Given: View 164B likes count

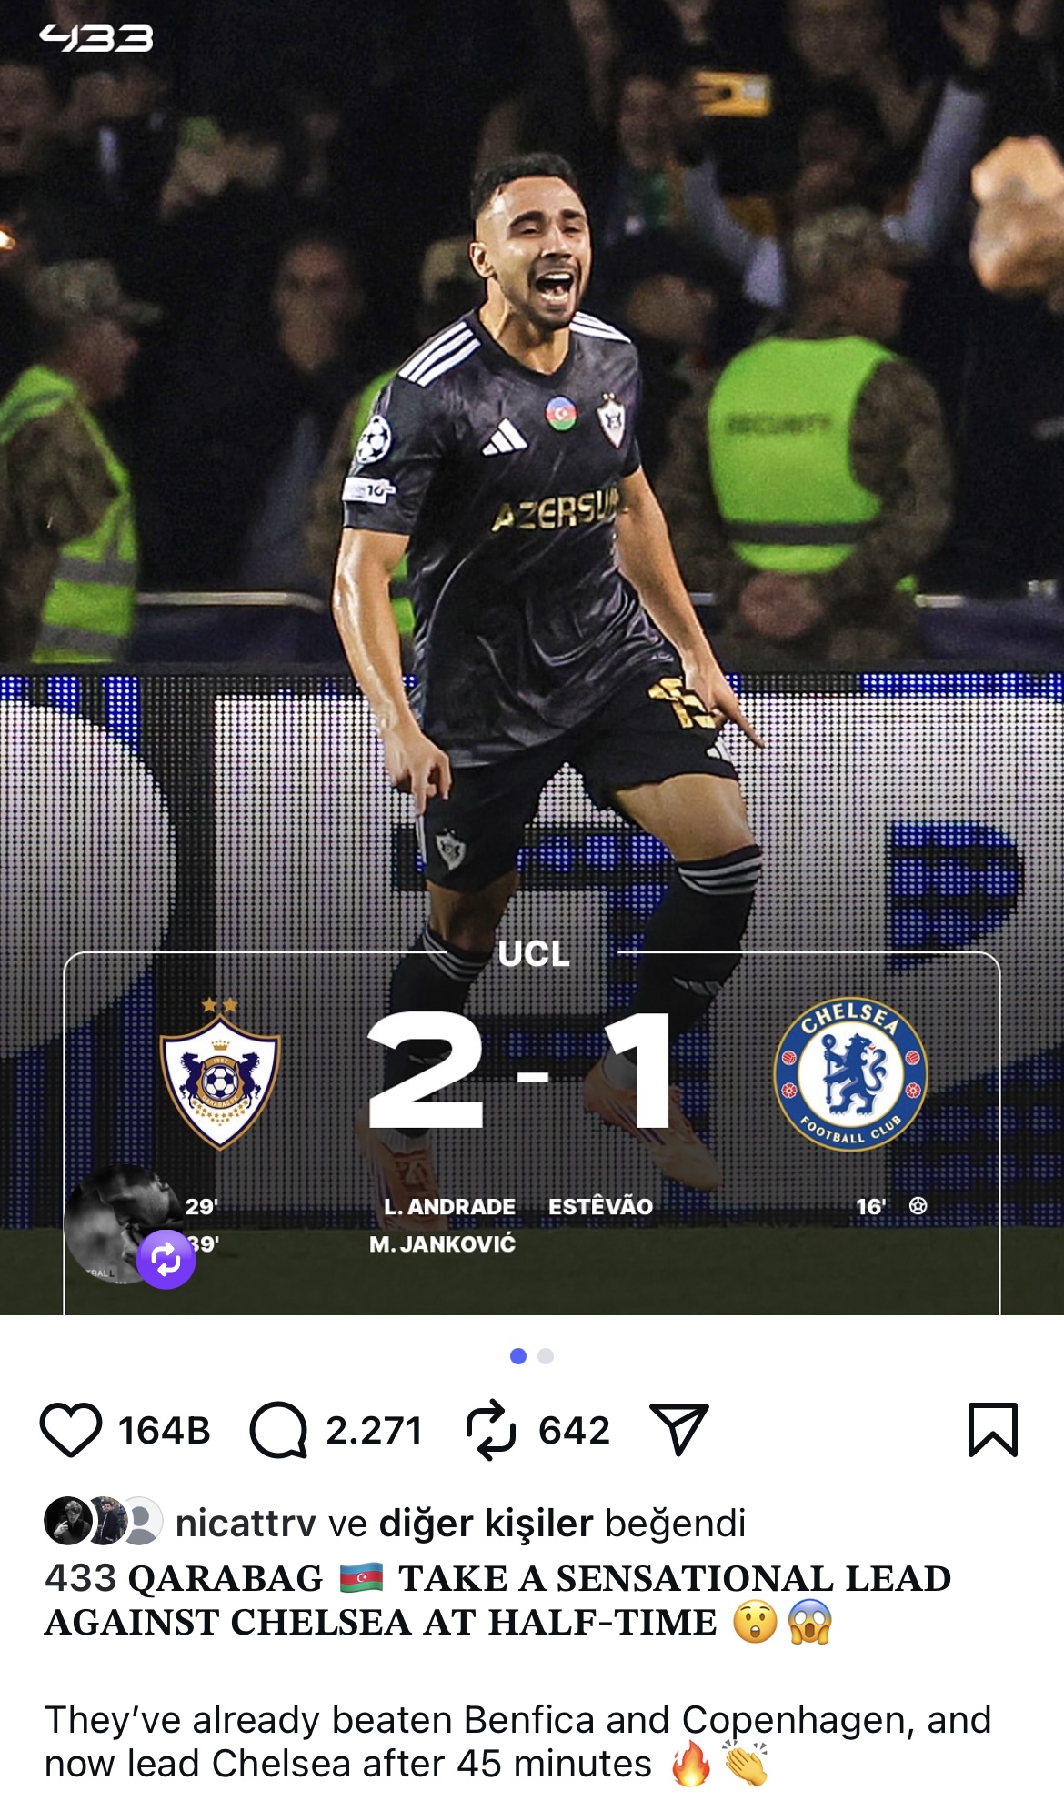Looking at the screenshot, I should (165, 1430).
